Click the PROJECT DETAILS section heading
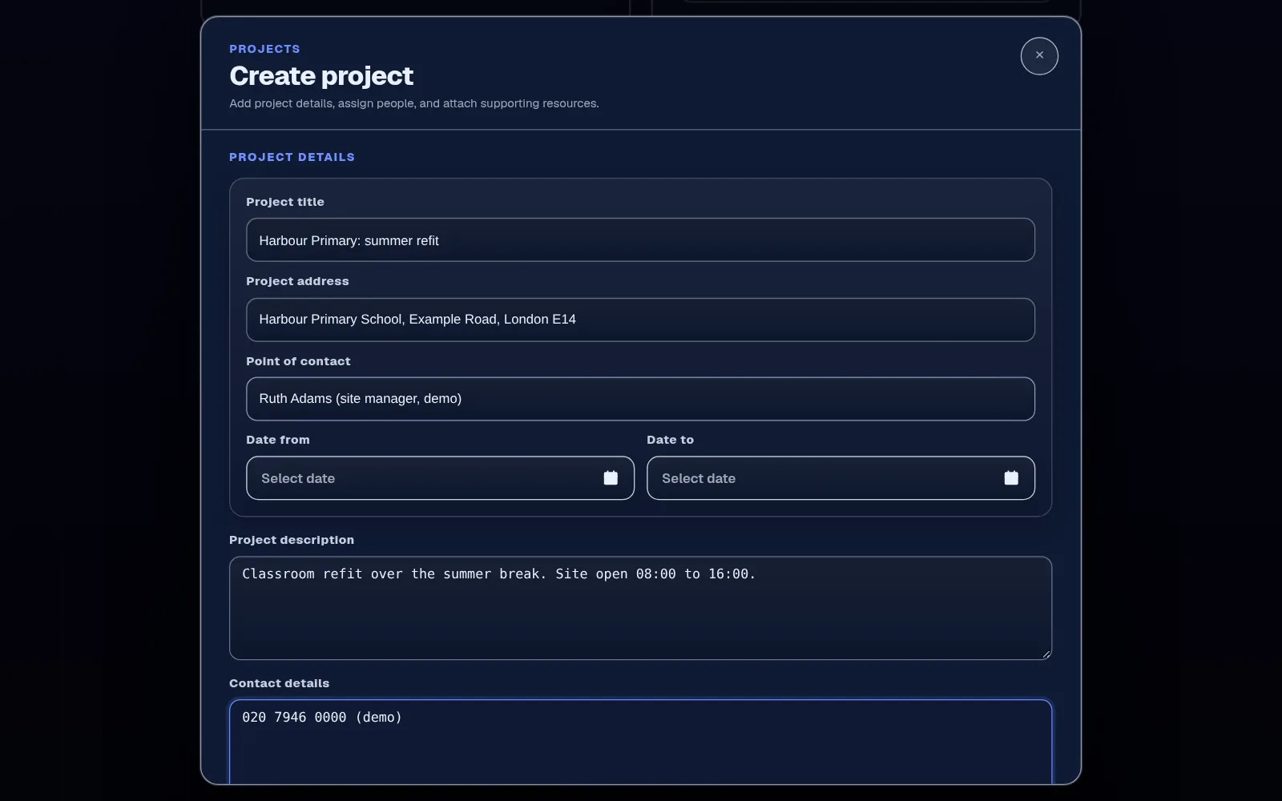 292,157
